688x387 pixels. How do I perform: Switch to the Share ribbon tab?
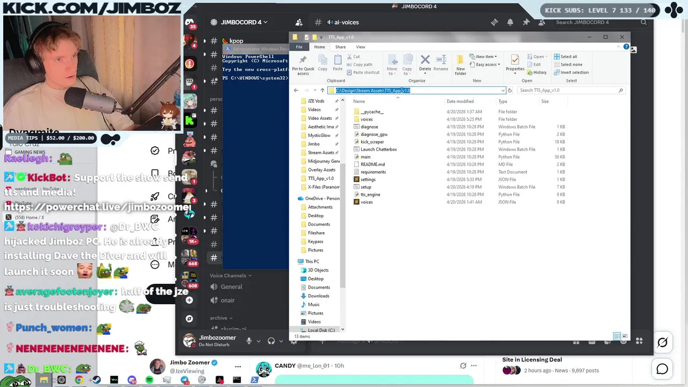(x=340, y=47)
